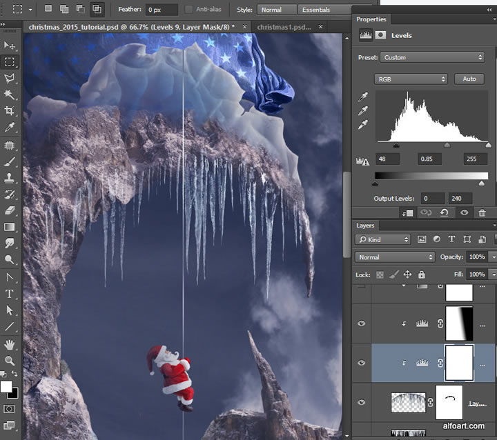
Task: Hide the icicles layer with black mask
Action: pyautogui.click(x=362, y=402)
